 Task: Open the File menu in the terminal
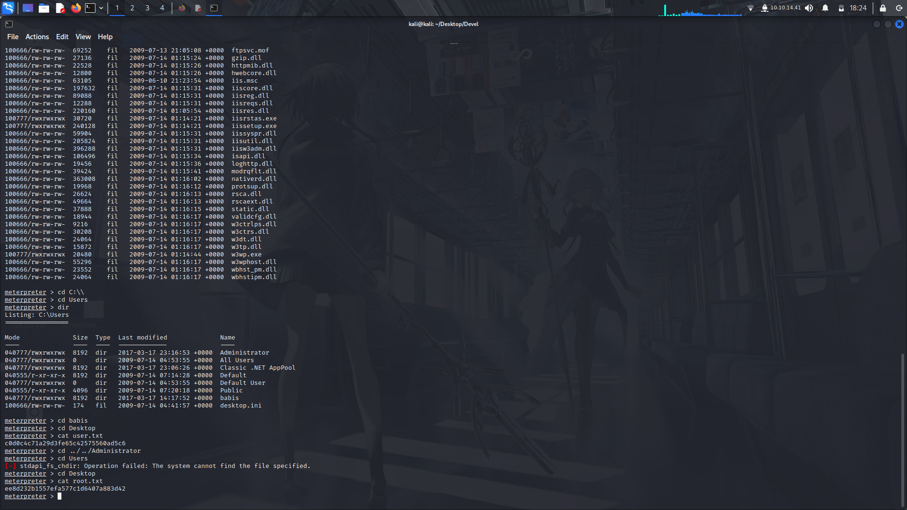13,36
